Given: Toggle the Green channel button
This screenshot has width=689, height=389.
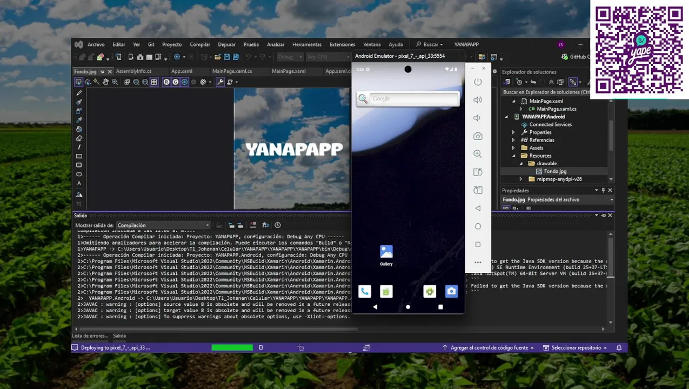Looking at the screenshot, I should 176,82.
